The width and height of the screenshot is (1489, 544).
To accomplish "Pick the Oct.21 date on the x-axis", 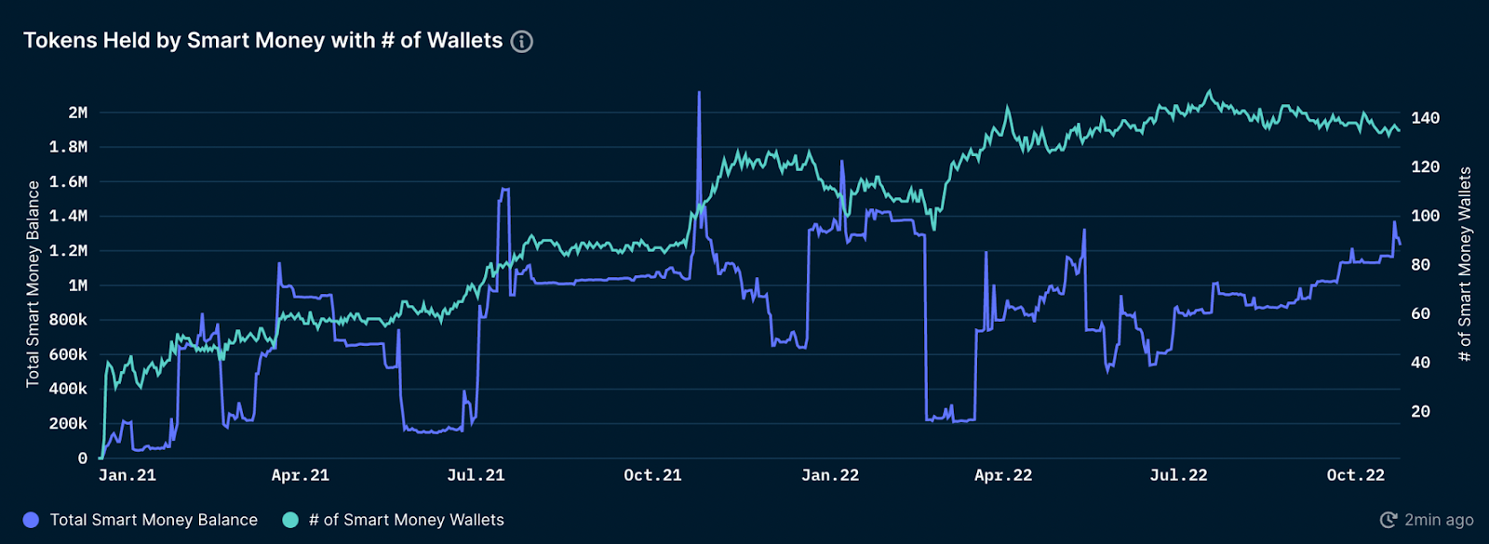I will pyautogui.click(x=652, y=475).
